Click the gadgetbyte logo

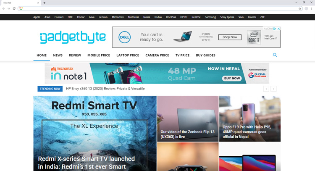73,37
